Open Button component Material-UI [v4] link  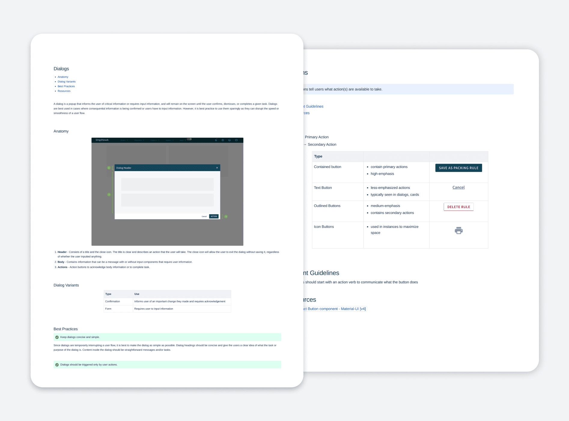pos(335,309)
